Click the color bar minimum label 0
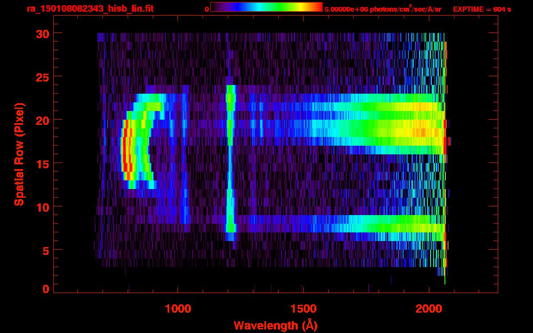The width and height of the screenshot is (533, 333). 207,9
